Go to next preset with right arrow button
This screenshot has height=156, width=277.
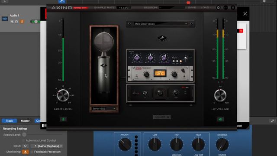point(192,24)
